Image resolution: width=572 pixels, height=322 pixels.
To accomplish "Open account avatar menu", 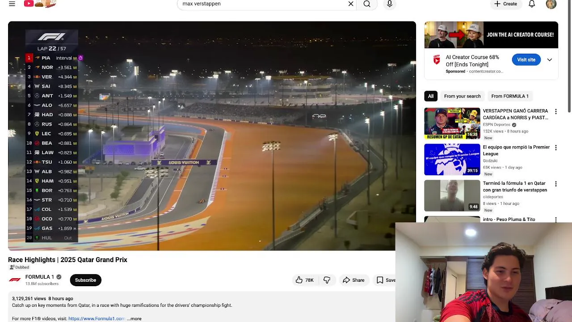I will pos(551,4).
